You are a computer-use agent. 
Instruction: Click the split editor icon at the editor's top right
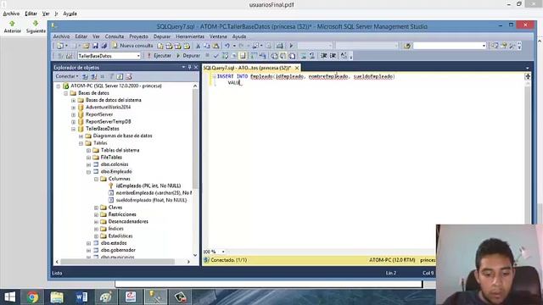point(528,76)
